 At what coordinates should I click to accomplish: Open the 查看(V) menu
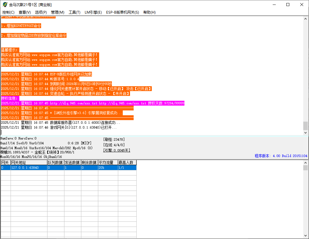(25, 12)
